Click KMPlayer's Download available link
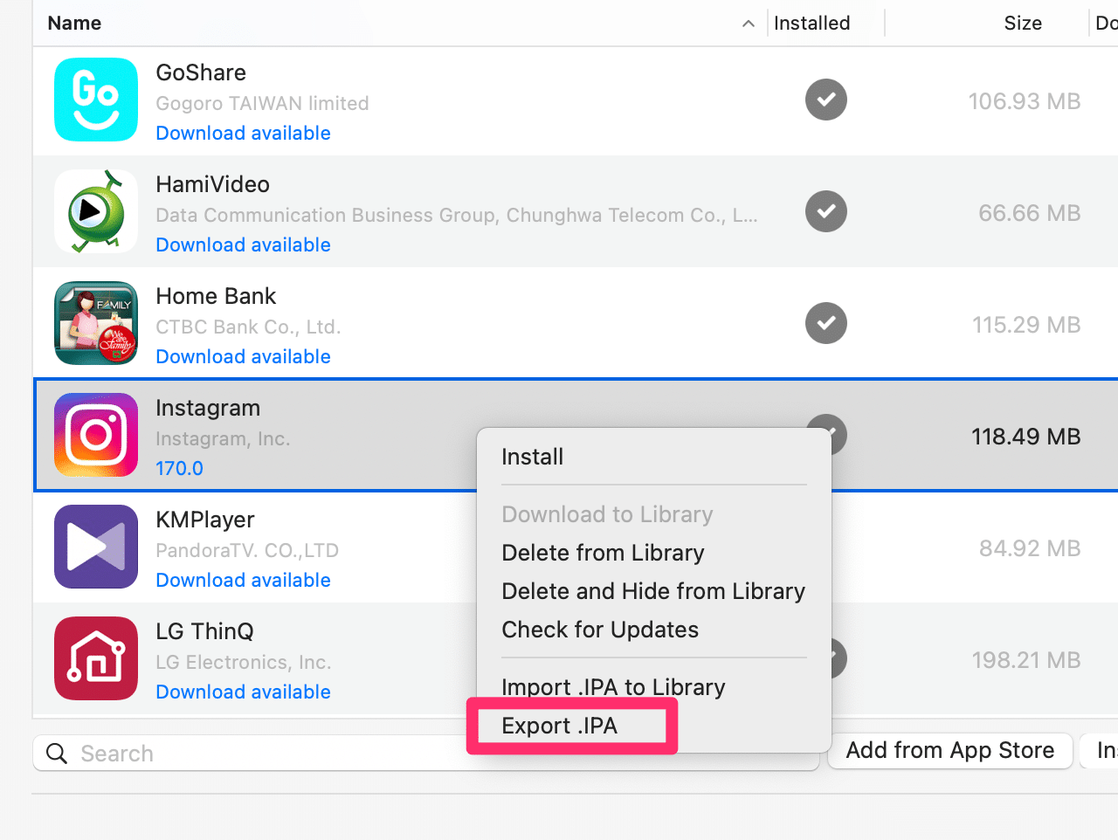Screen dimensions: 1118x840 pos(243,580)
